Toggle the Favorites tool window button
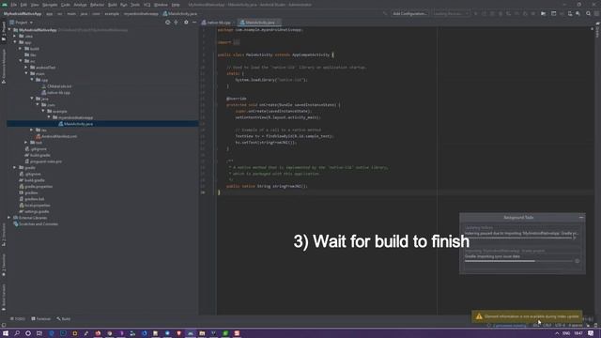The image size is (601, 338). point(4,265)
